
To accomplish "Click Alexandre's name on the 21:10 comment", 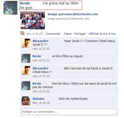I will 41,41.
